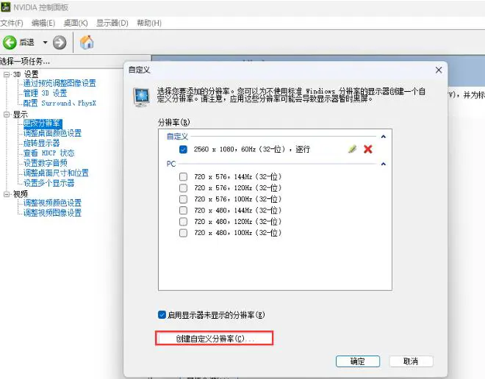The height and width of the screenshot is (379, 485).
Task: Open the Back history dropdown arrow
Action: point(45,43)
